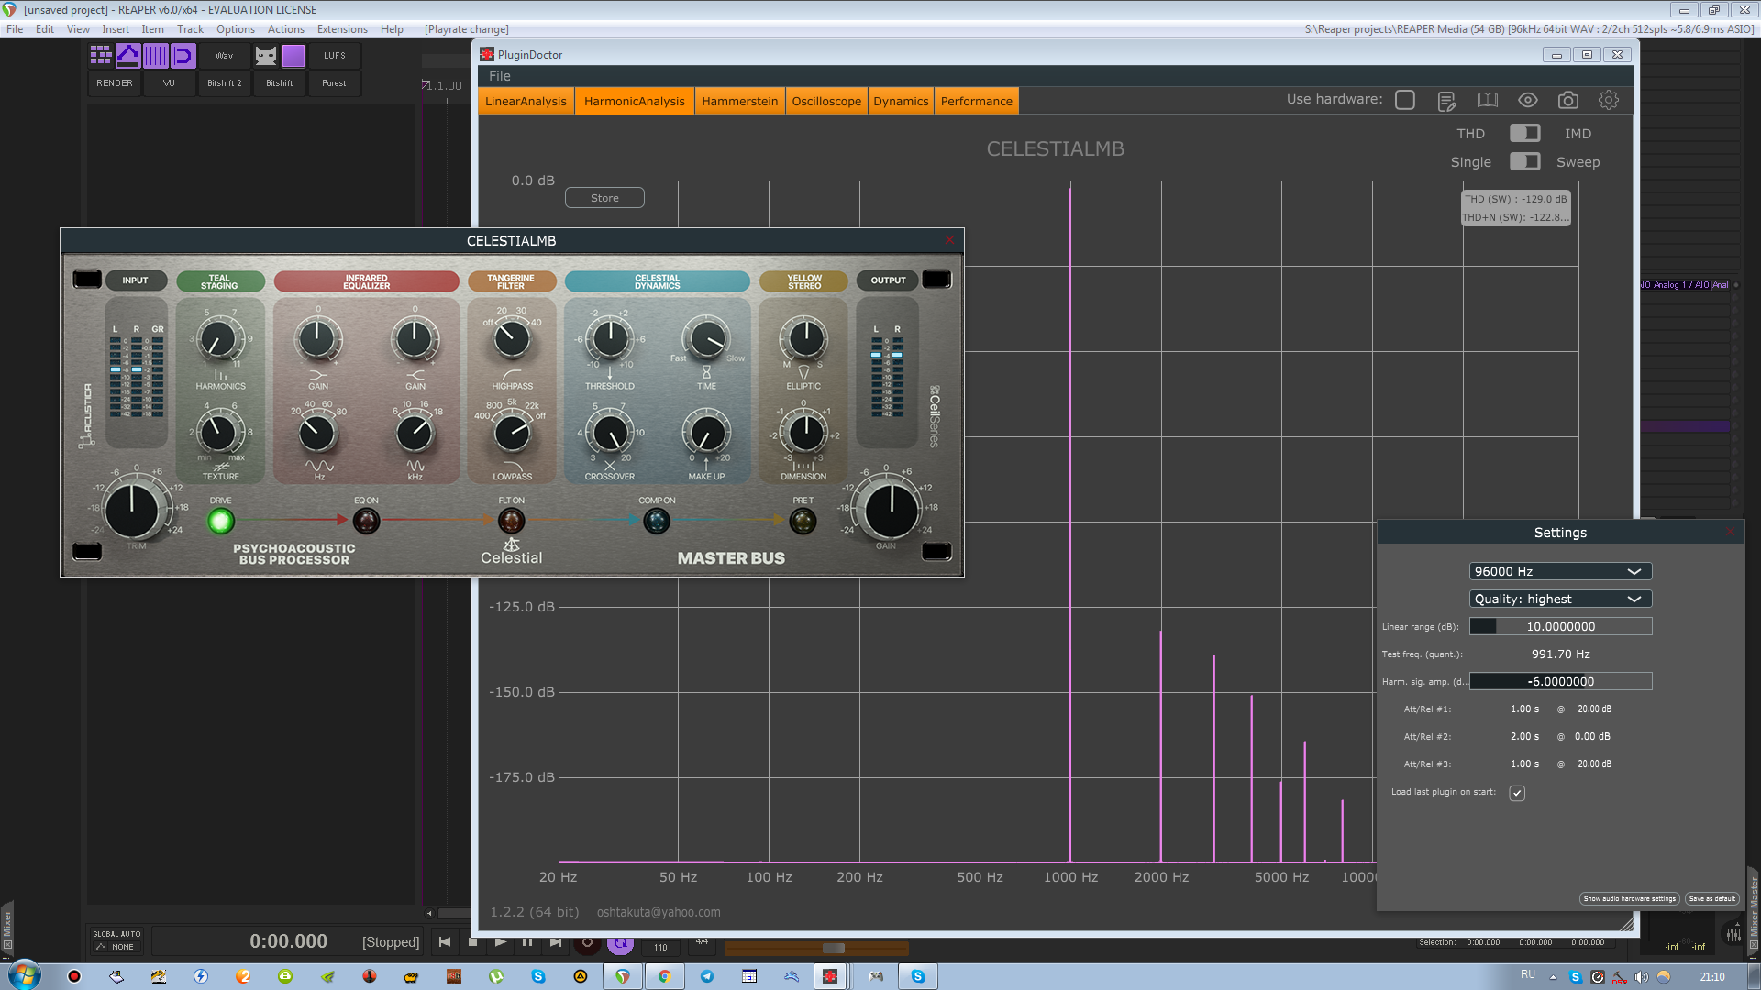
Task: Click the purple envelope toolbar icon
Action: 128,56
